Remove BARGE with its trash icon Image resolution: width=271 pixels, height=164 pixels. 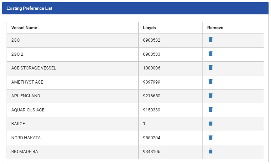[x=211, y=123]
